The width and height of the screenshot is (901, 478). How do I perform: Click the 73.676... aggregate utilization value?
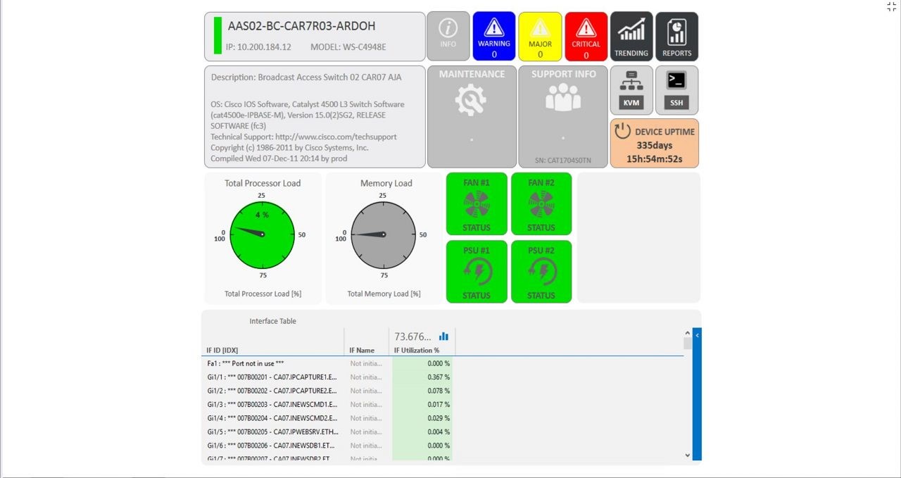click(413, 337)
